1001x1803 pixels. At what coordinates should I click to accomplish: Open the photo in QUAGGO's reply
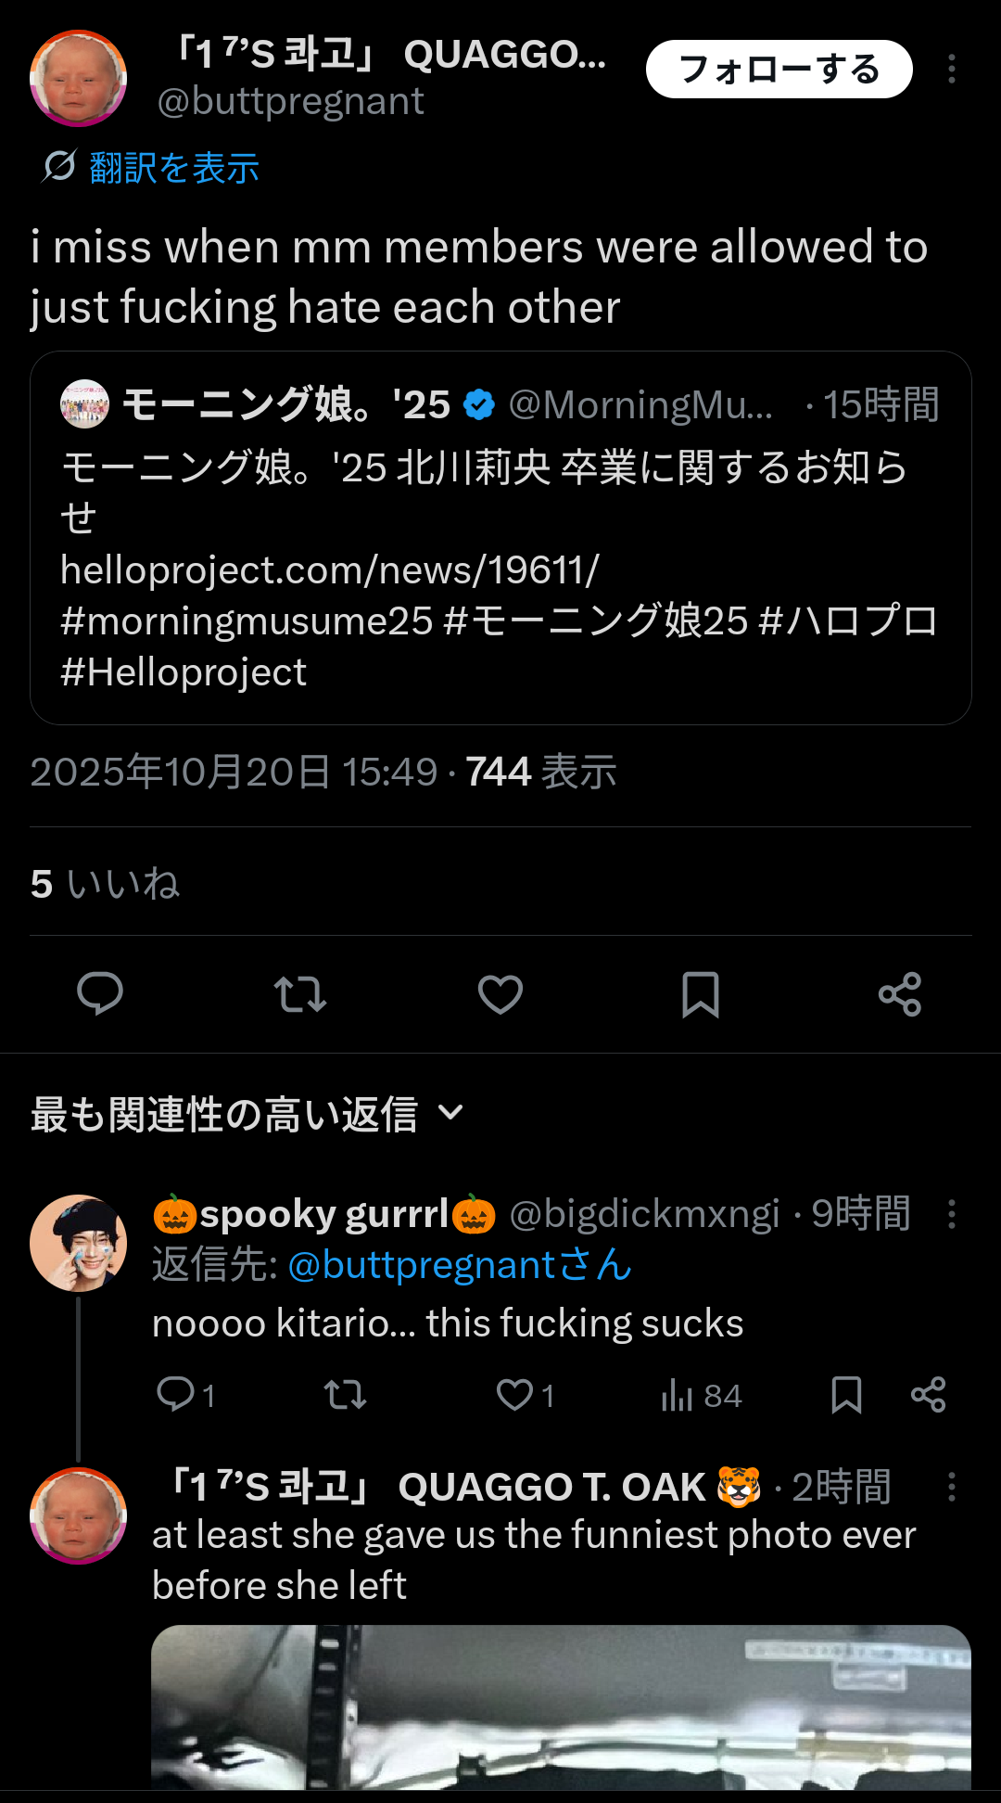(561, 1707)
